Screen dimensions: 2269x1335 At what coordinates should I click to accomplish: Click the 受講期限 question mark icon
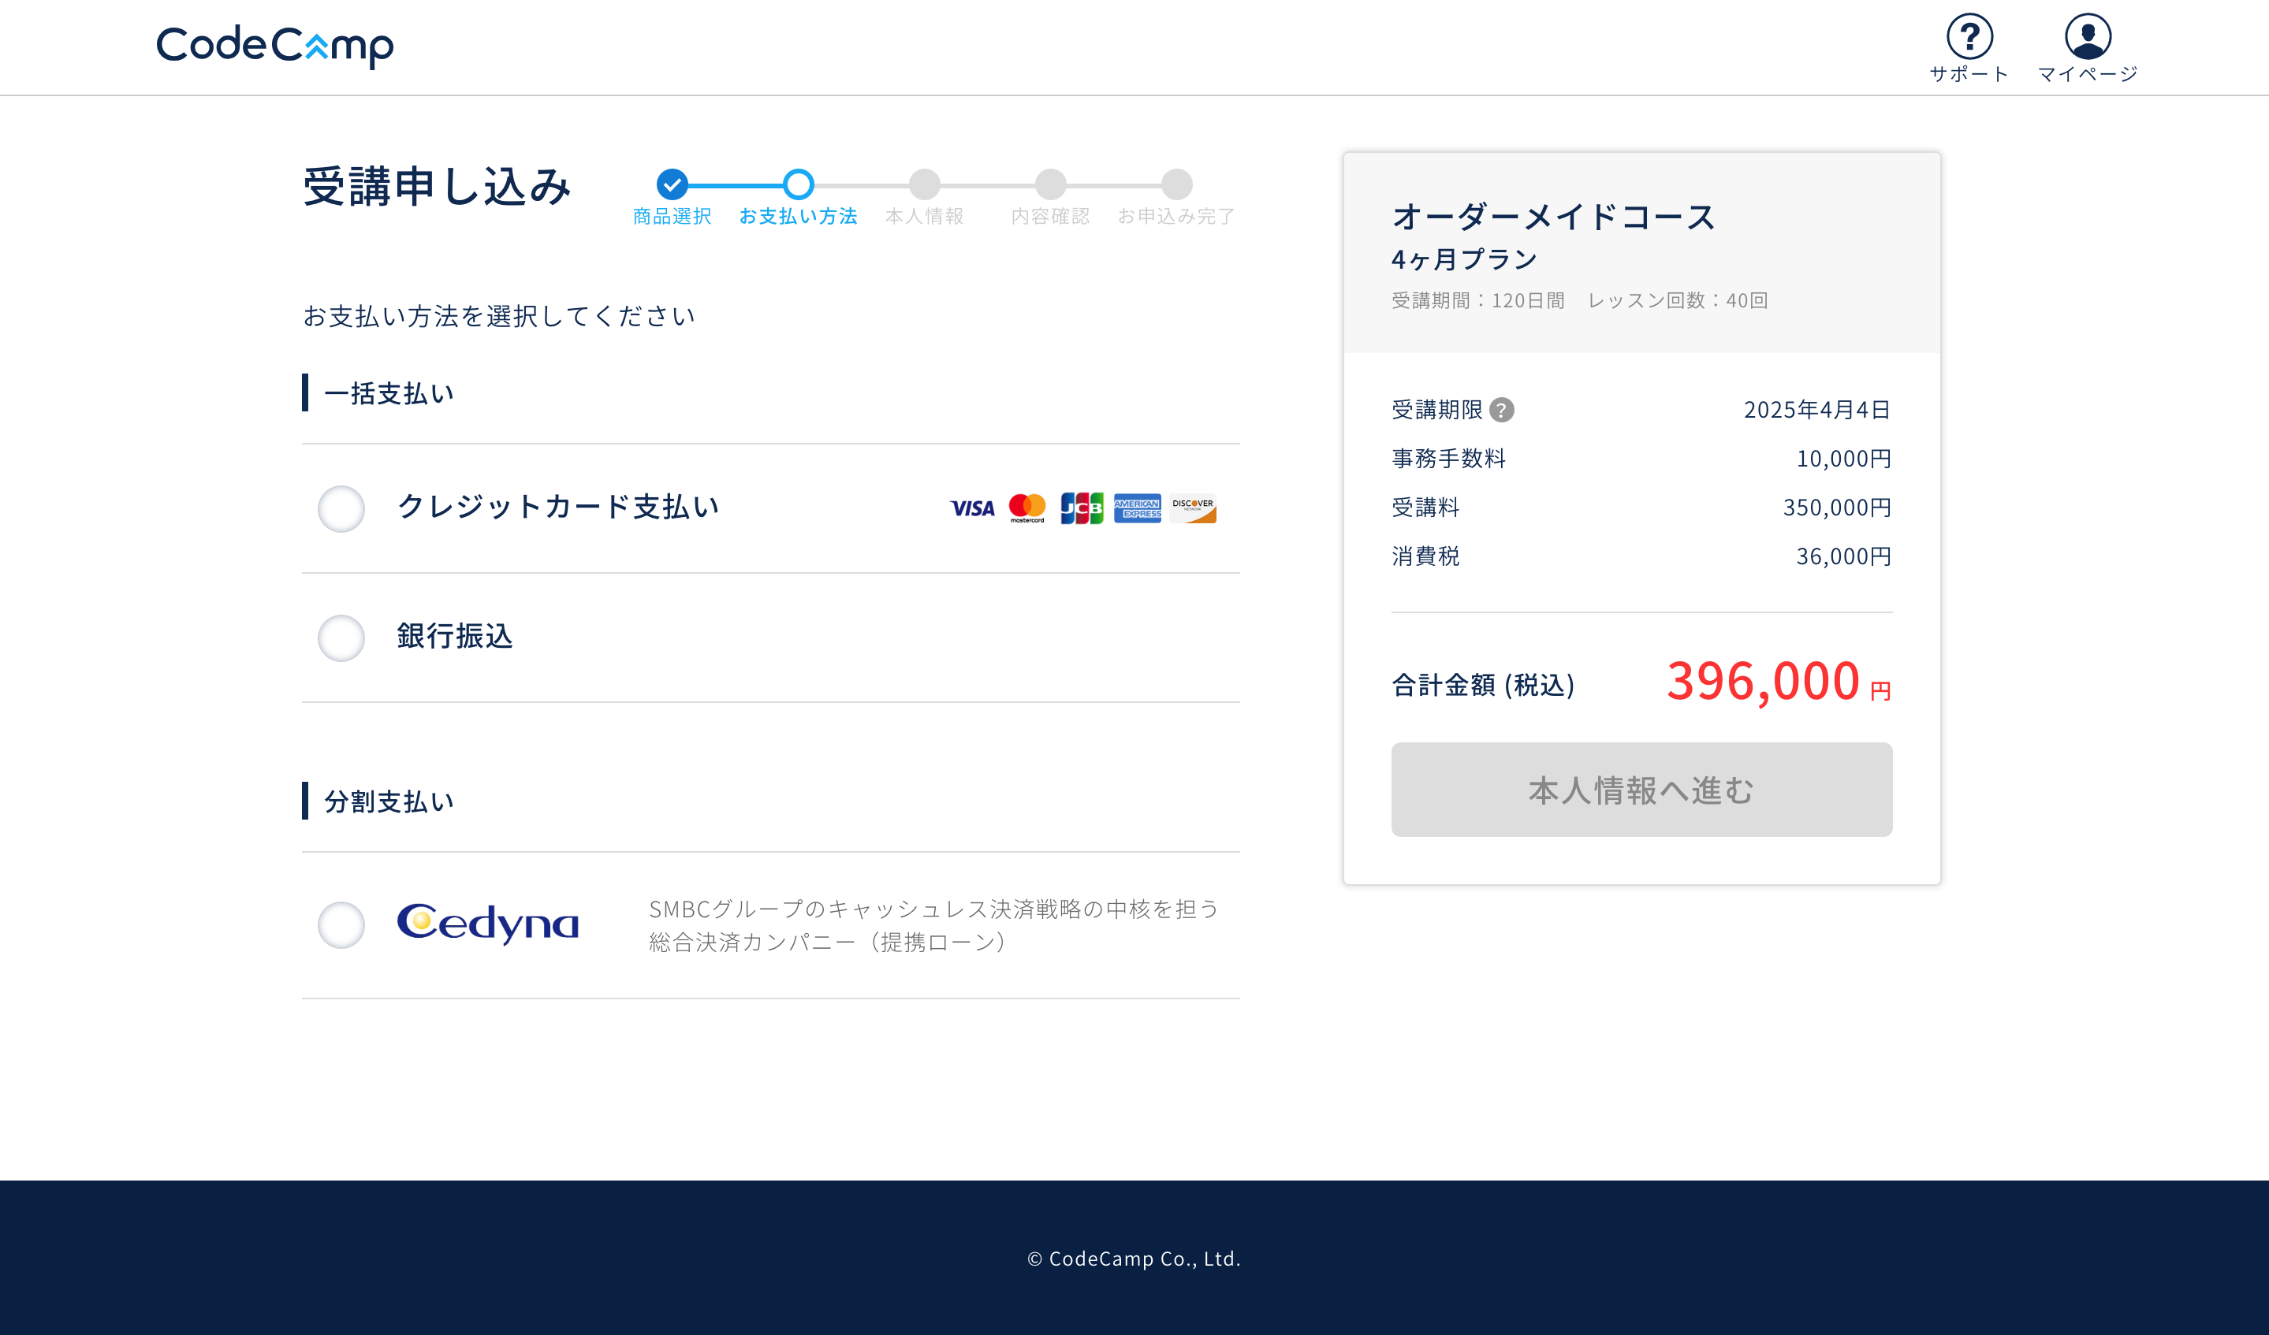(x=1501, y=411)
